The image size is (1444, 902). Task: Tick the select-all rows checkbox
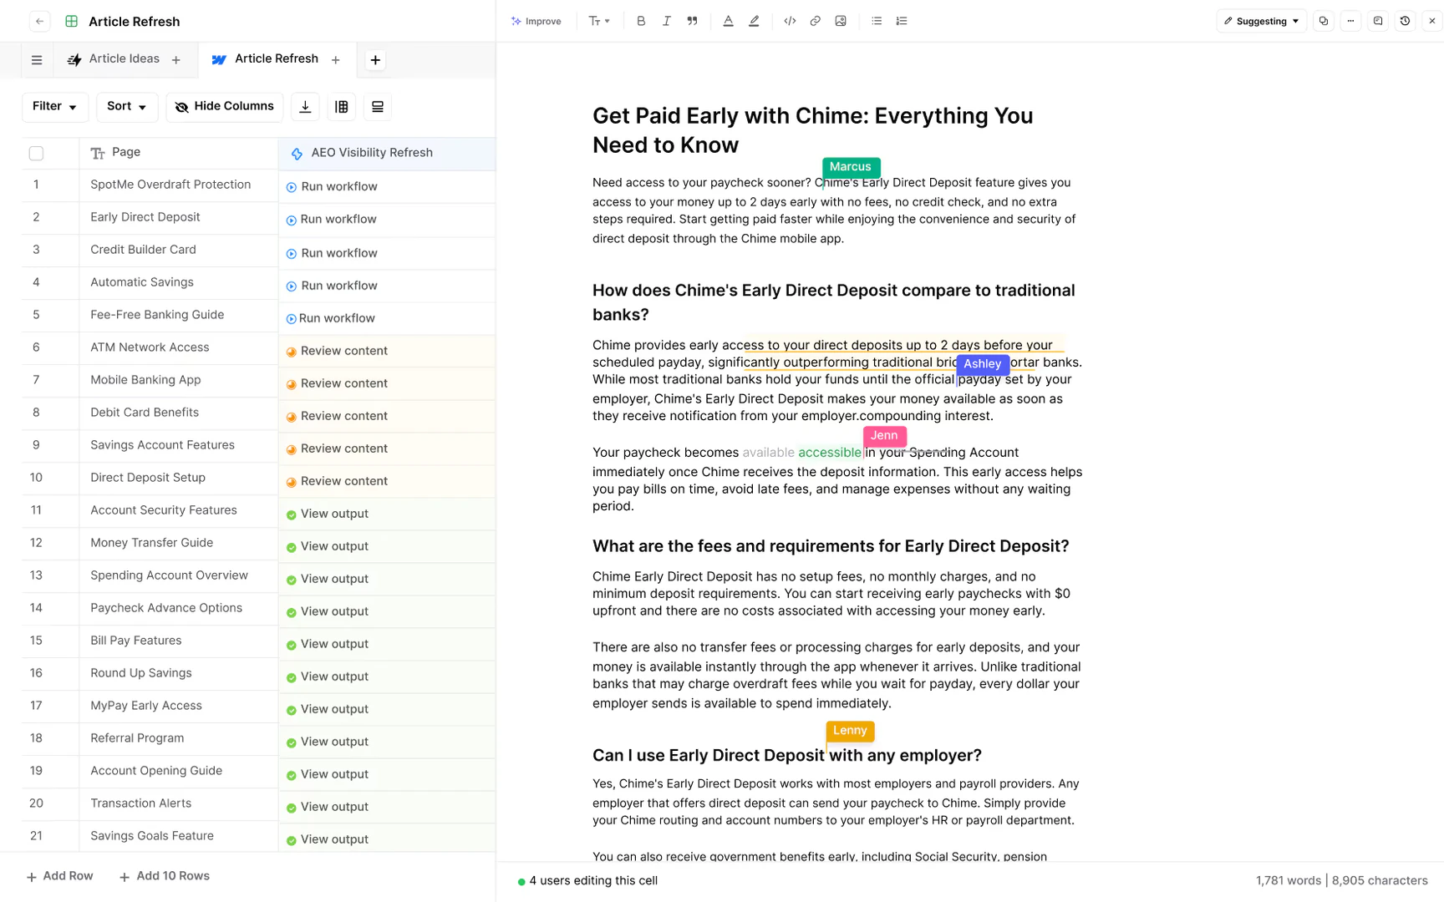click(36, 153)
